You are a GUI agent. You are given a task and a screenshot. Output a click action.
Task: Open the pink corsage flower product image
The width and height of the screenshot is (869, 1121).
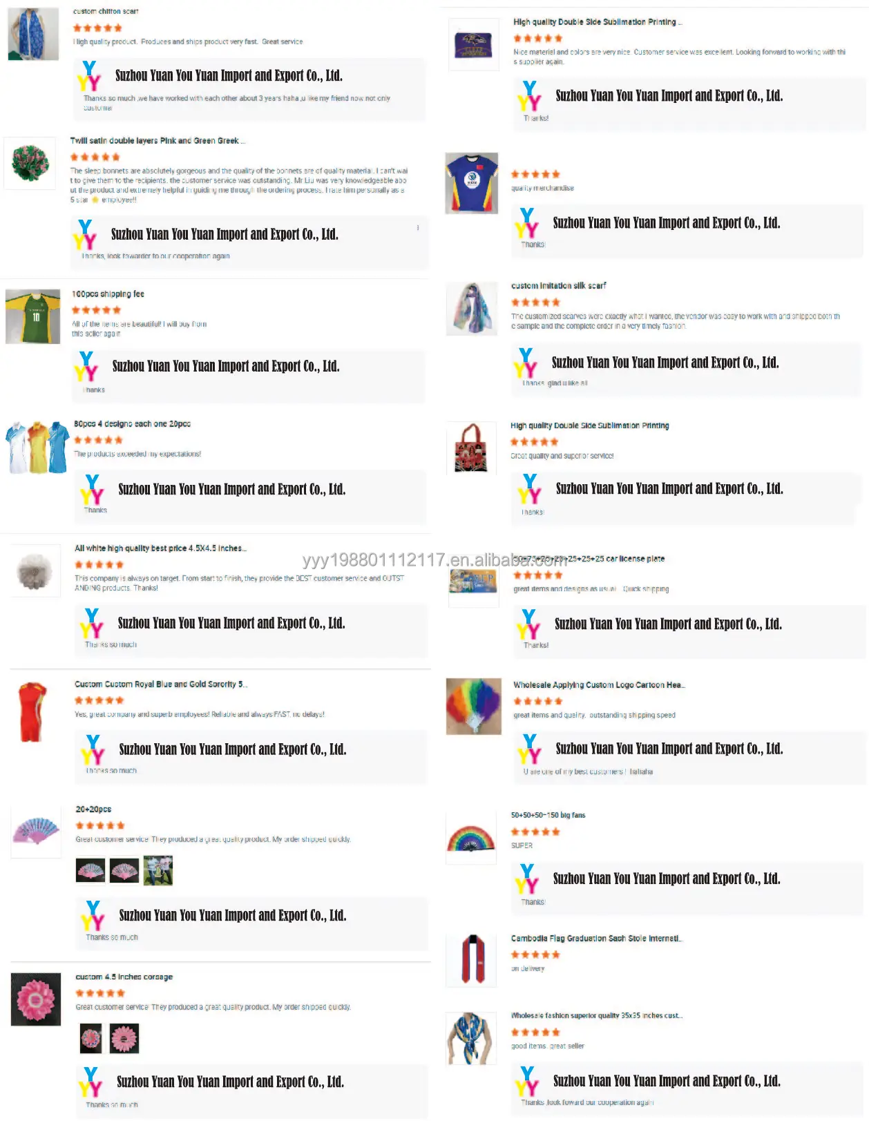(36, 999)
